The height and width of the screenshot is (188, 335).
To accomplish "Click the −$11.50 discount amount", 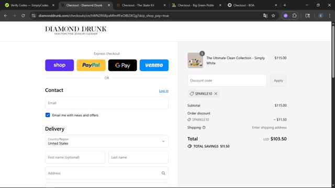I will 280,120.
